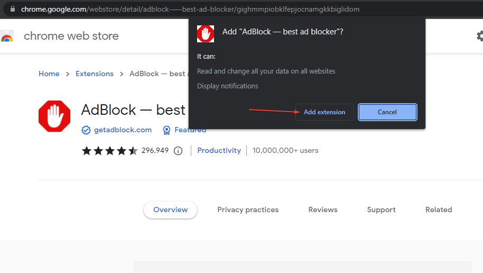Open the Productivity category link
The width and height of the screenshot is (483, 273).
point(219,151)
